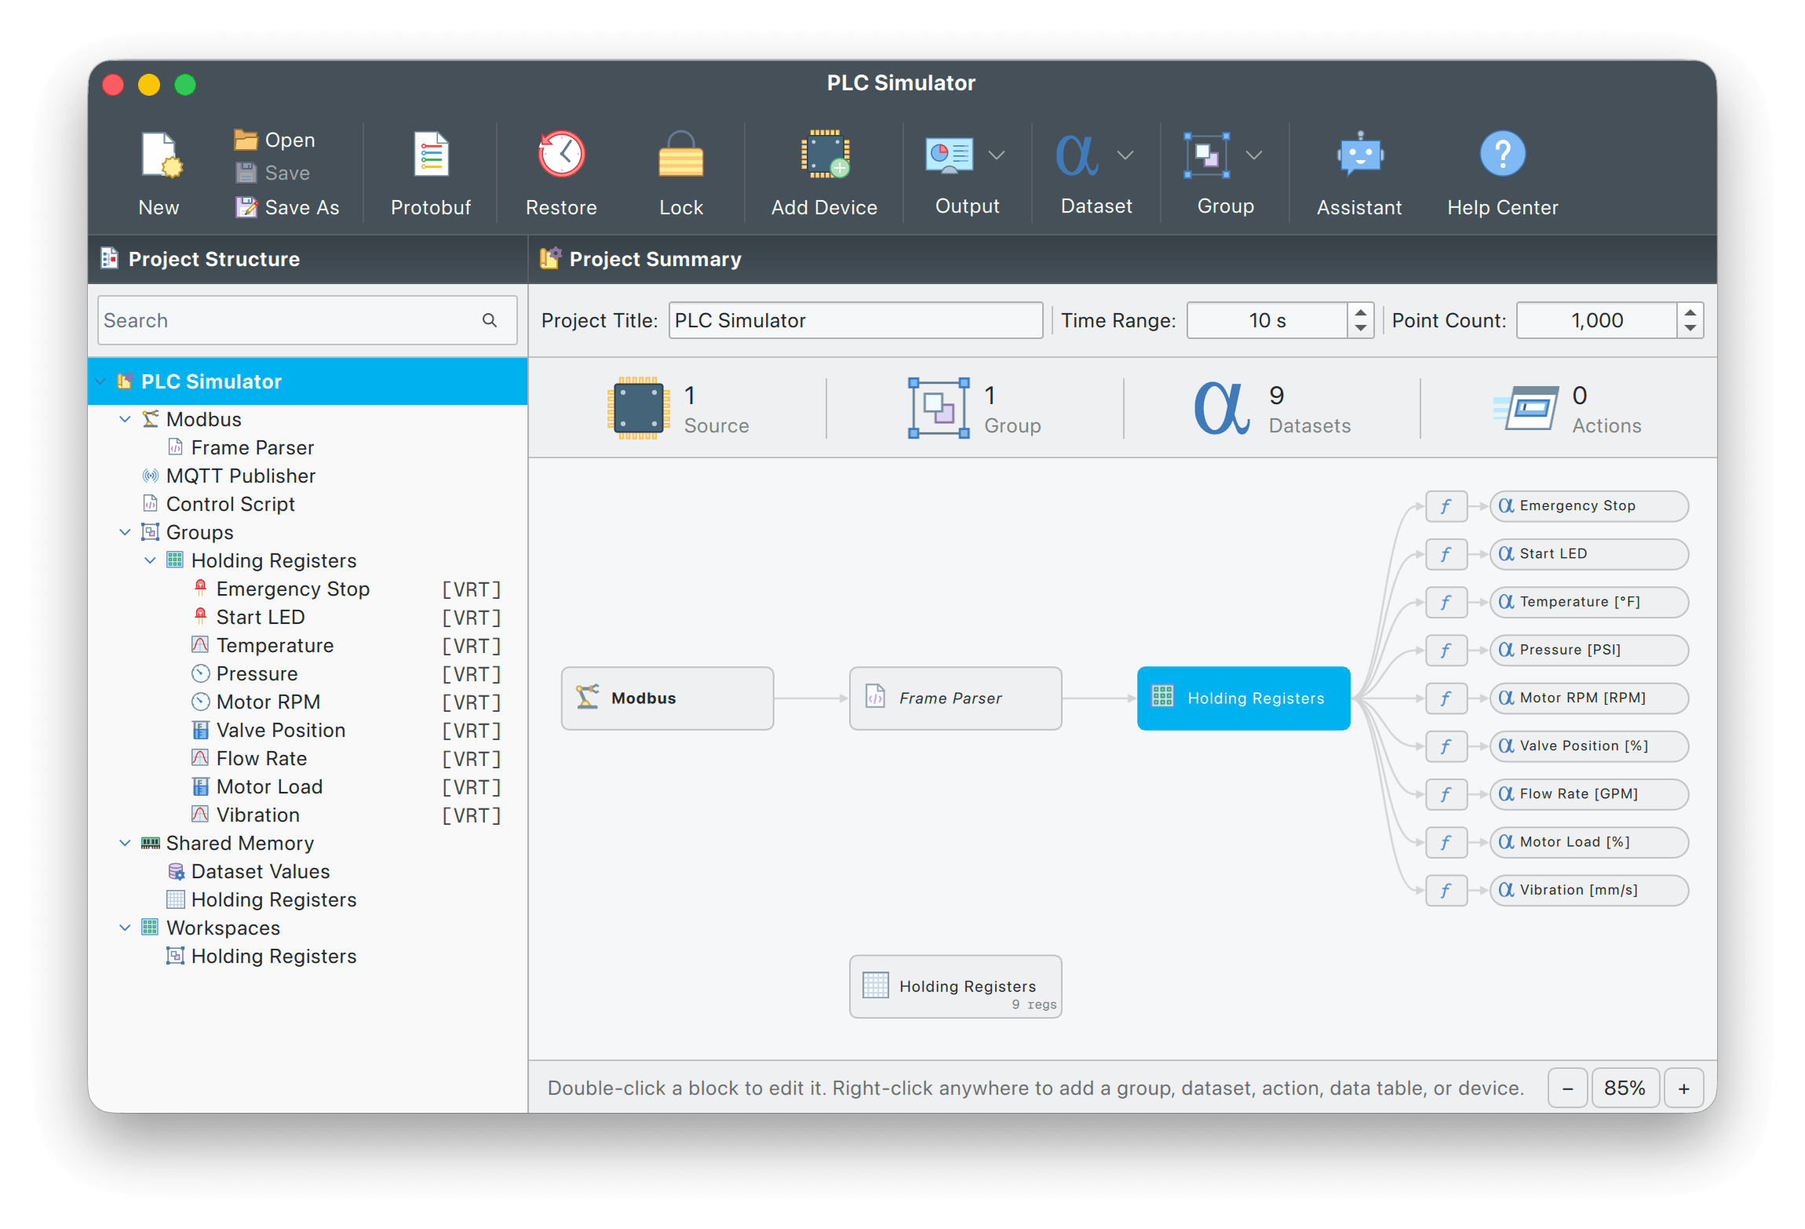This screenshot has width=1805, height=1229.
Task: Expand the Dataset dropdown arrow
Action: coord(1125,155)
